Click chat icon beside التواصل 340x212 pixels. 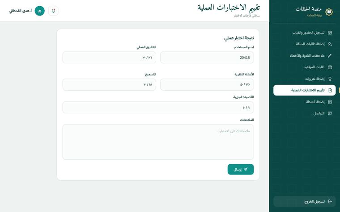330,113
